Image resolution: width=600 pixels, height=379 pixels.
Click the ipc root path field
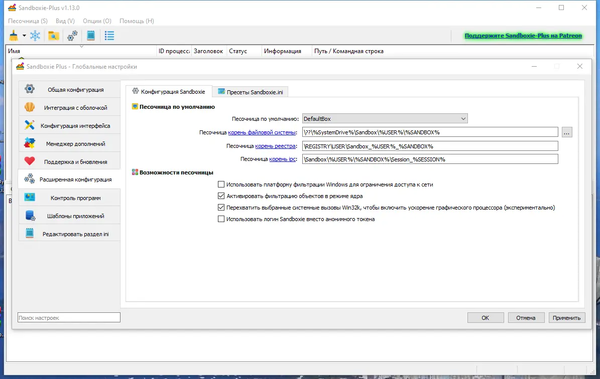430,159
